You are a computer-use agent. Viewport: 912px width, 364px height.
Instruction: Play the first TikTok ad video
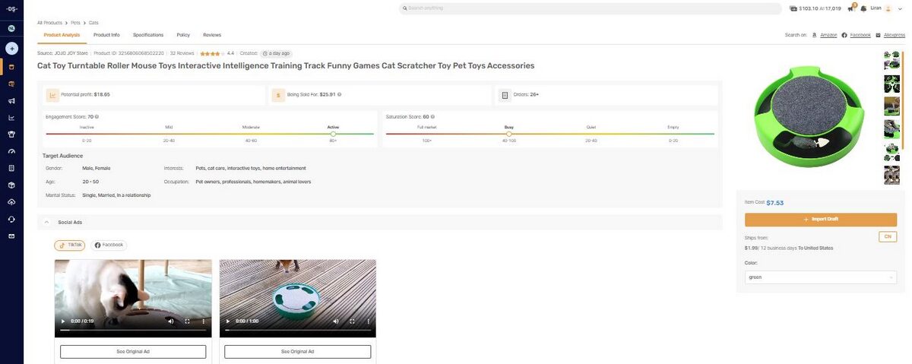[64, 321]
